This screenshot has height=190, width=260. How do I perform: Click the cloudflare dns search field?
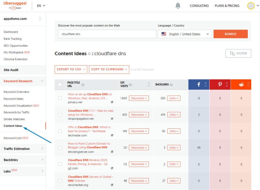(x=107, y=34)
